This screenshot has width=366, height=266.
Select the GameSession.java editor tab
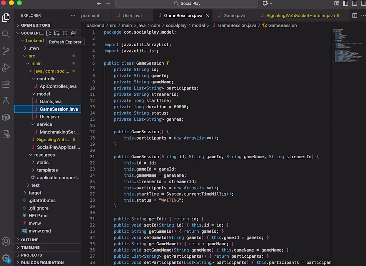coord(183,15)
